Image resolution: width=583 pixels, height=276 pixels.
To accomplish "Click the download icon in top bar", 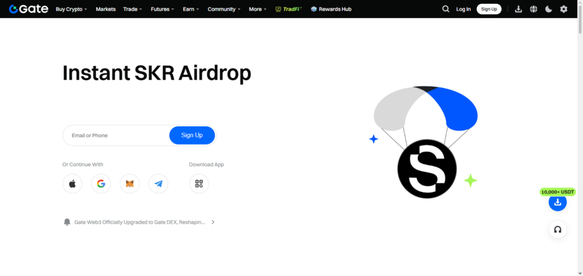I will (518, 9).
